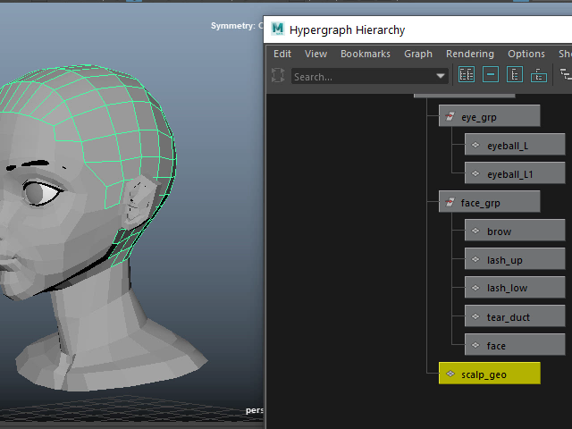This screenshot has height=429, width=572.
Task: Open the Rendering menu
Action: coord(469,54)
